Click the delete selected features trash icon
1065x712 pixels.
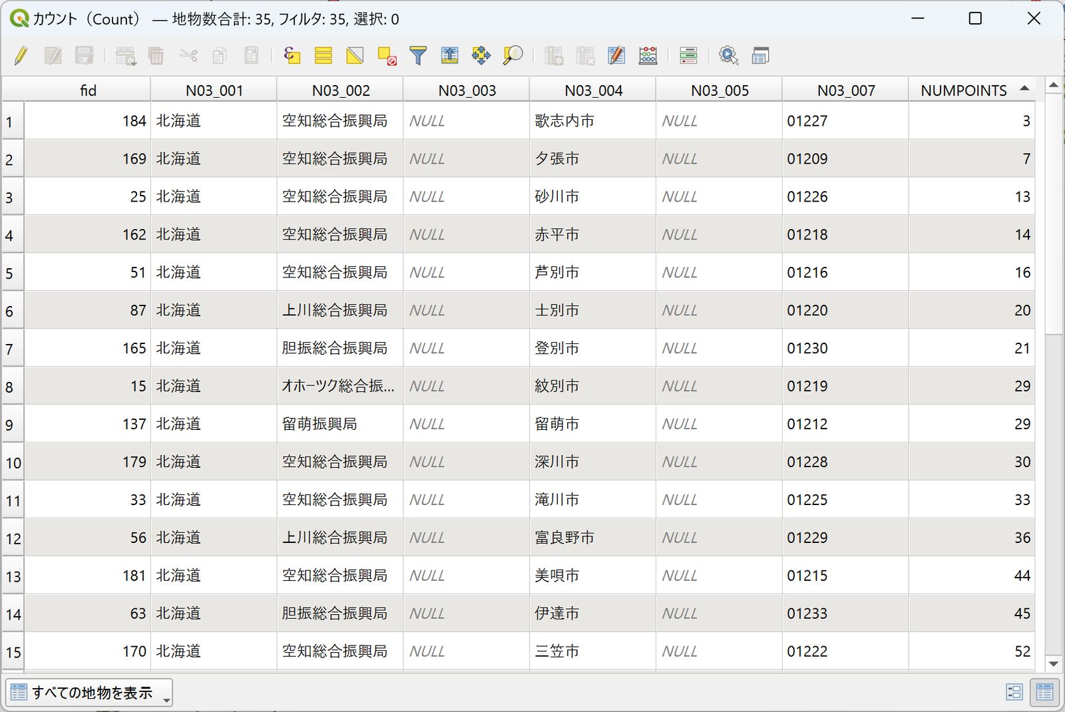point(156,55)
